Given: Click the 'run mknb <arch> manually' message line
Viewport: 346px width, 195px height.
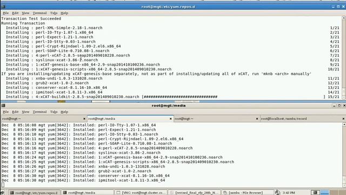Looking at the screenshot, I should pos(156,74).
